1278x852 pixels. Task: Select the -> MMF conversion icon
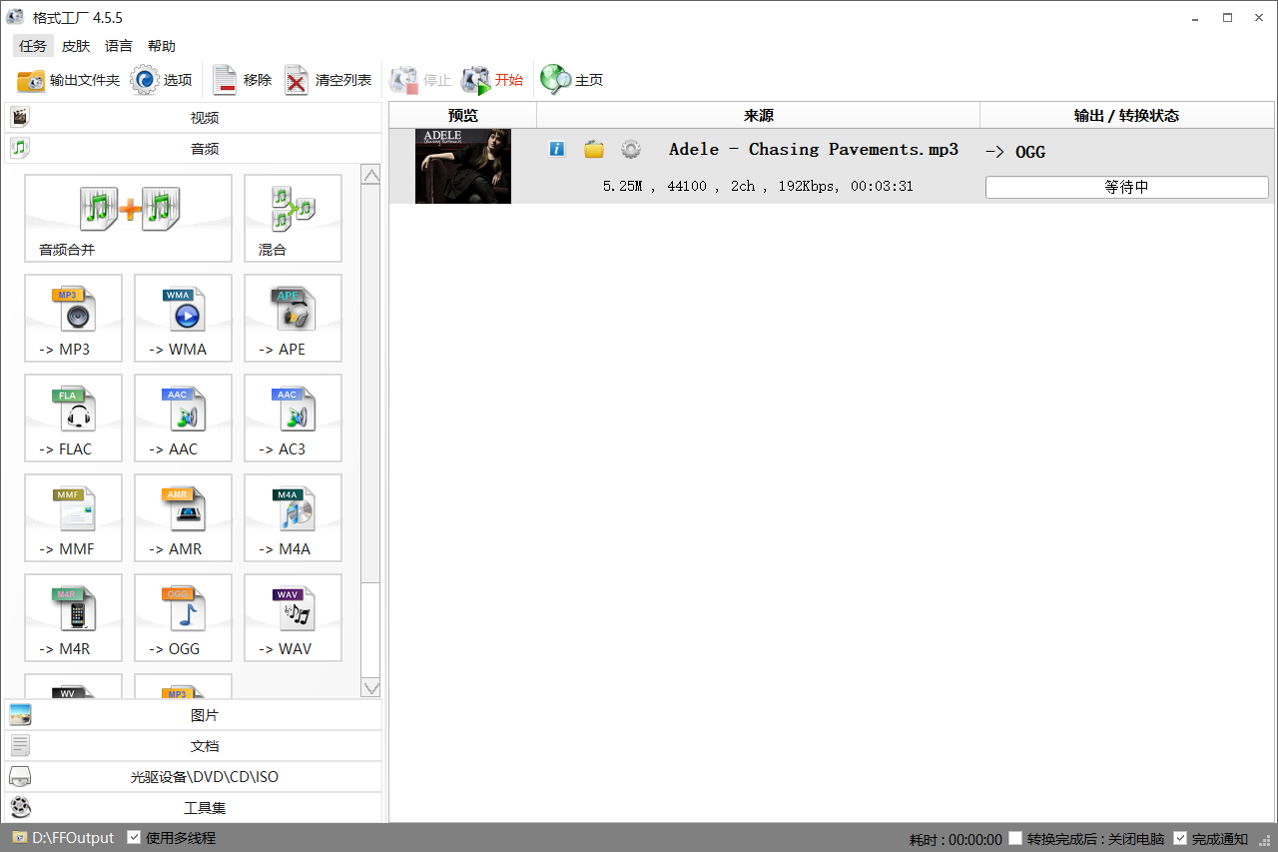click(73, 518)
